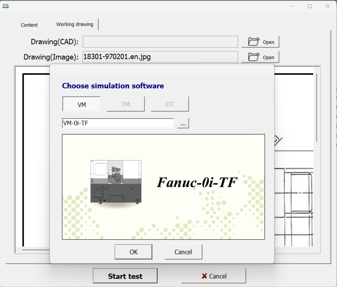Click the Drawing(Image) filename field
337x287 pixels.
(x=160, y=57)
